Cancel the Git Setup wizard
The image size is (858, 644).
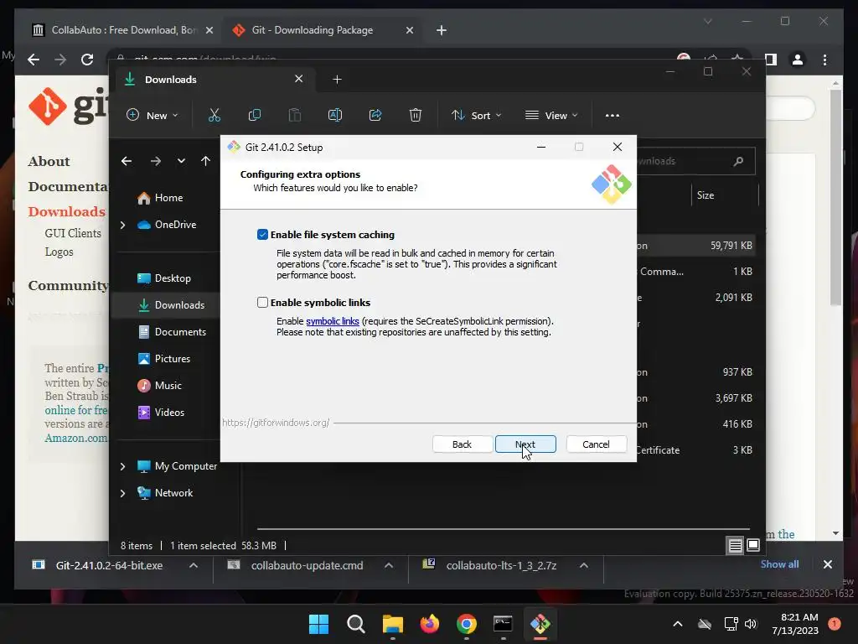[596, 444]
